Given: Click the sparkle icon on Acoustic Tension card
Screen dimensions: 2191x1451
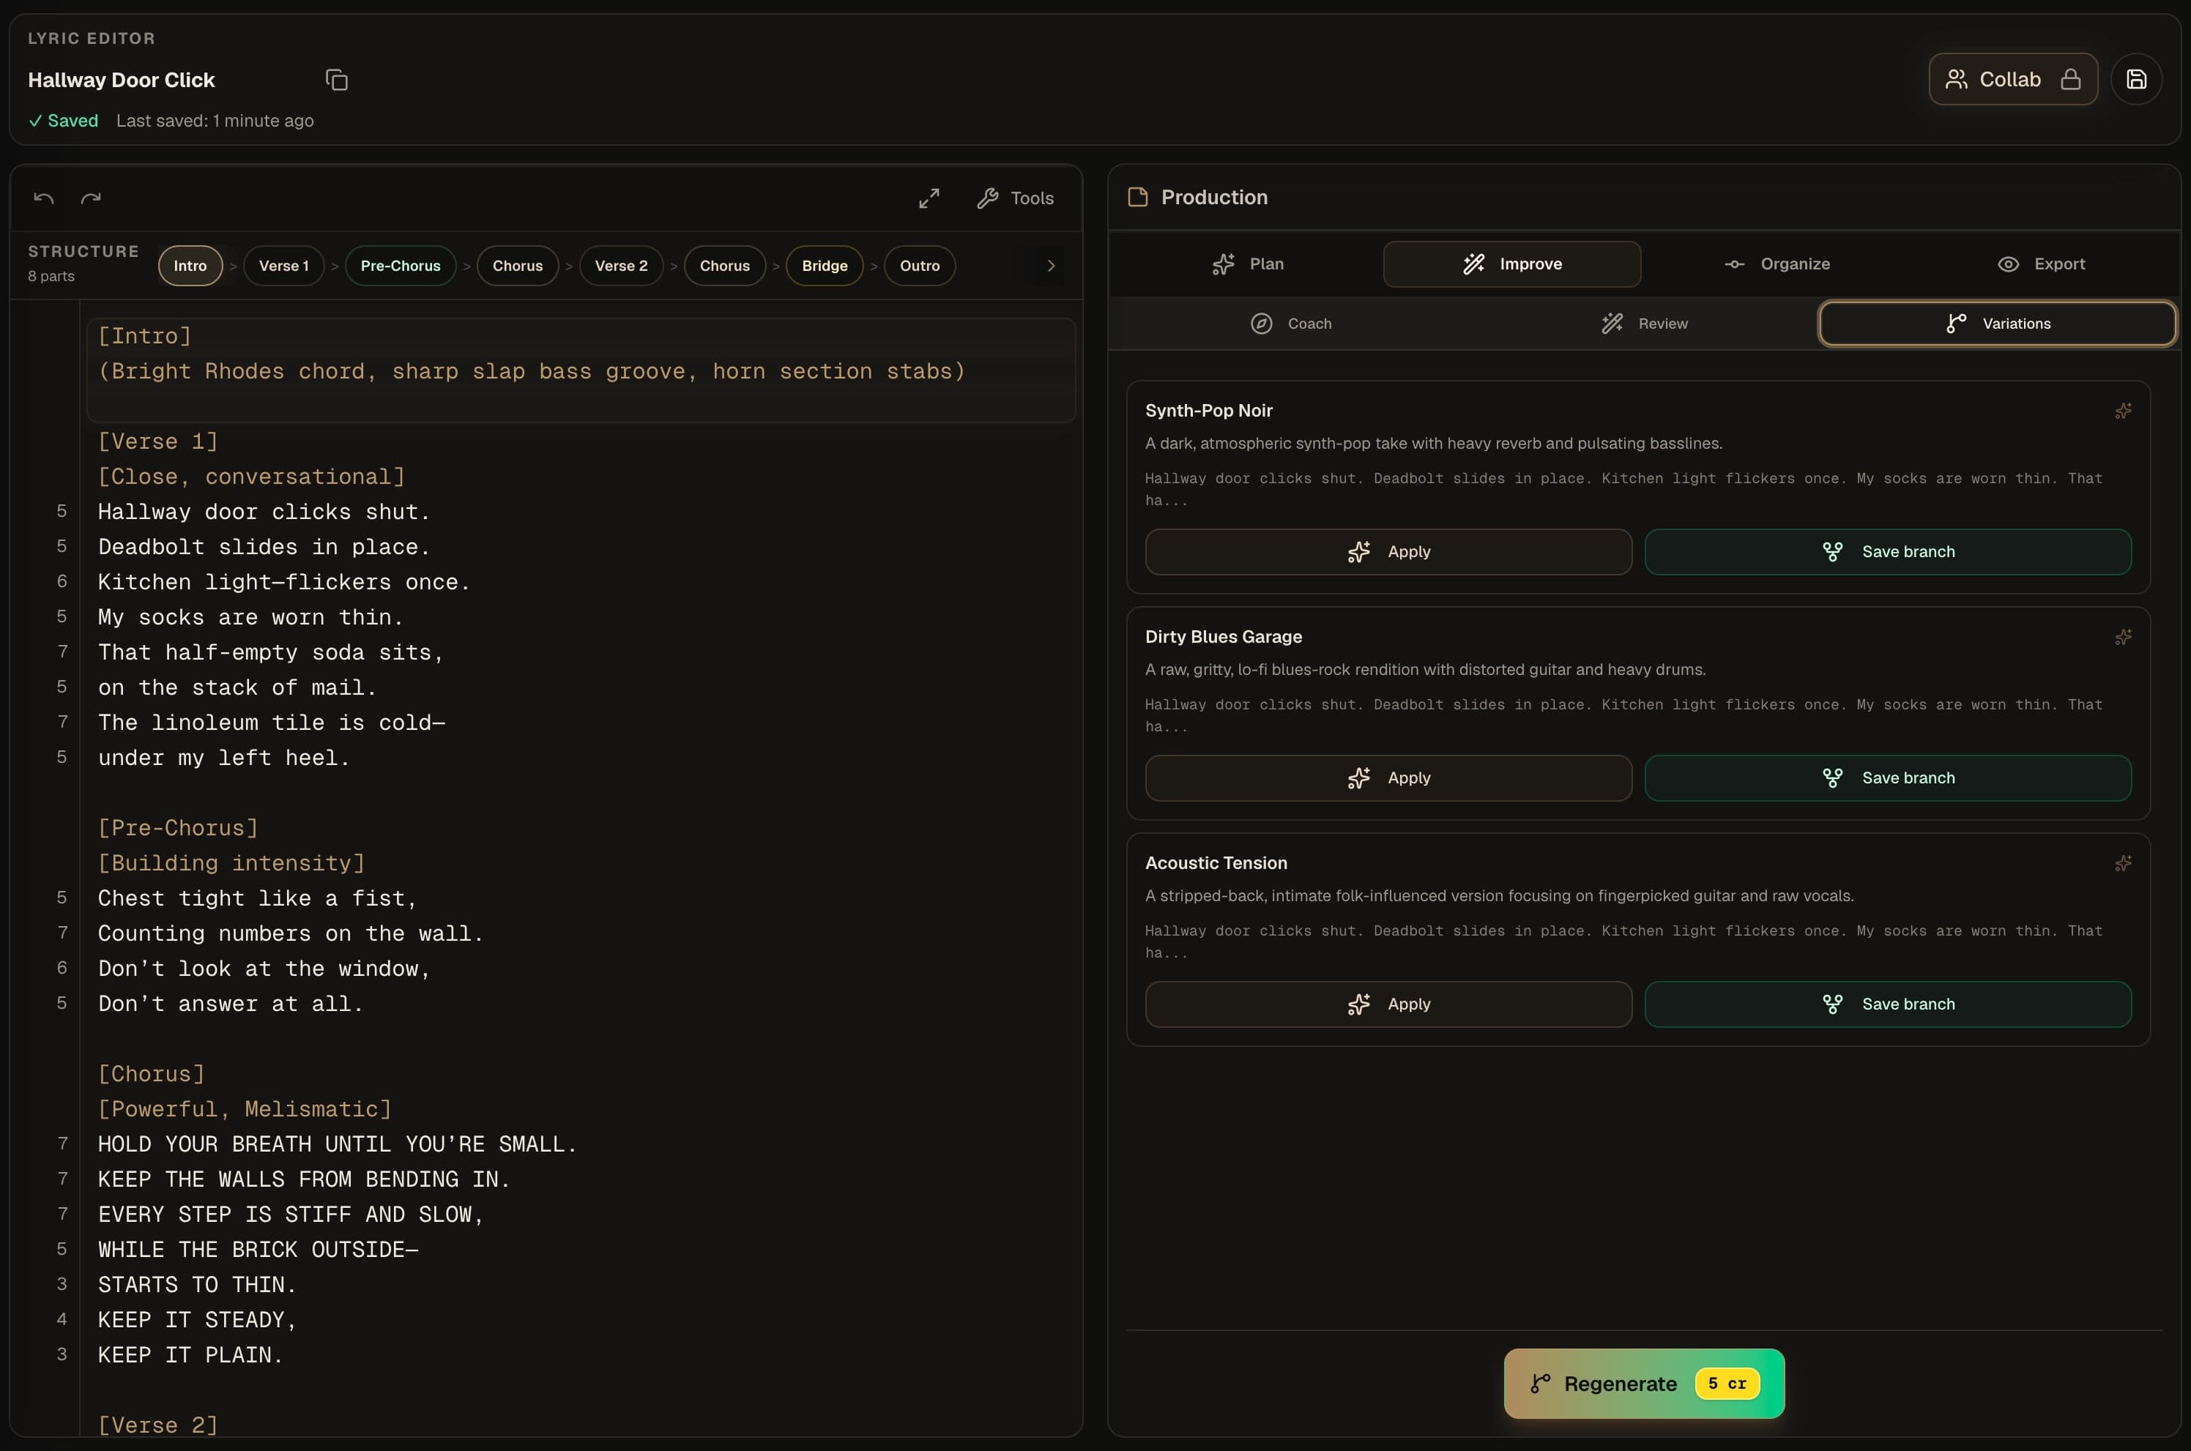Looking at the screenshot, I should (x=2122, y=863).
